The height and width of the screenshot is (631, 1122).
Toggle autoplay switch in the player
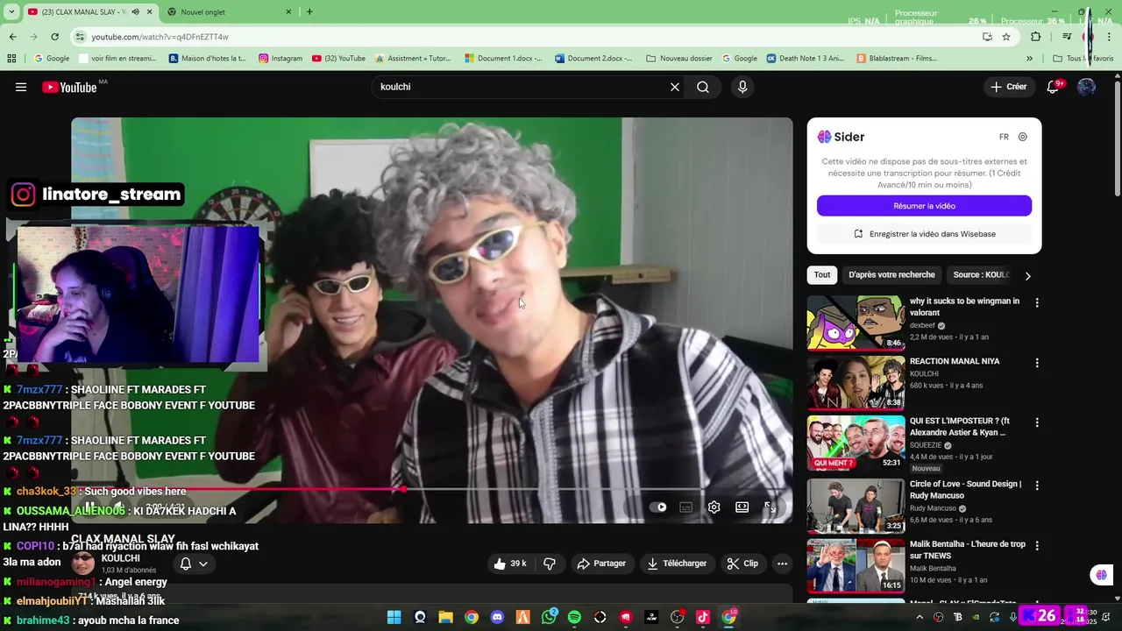click(657, 507)
